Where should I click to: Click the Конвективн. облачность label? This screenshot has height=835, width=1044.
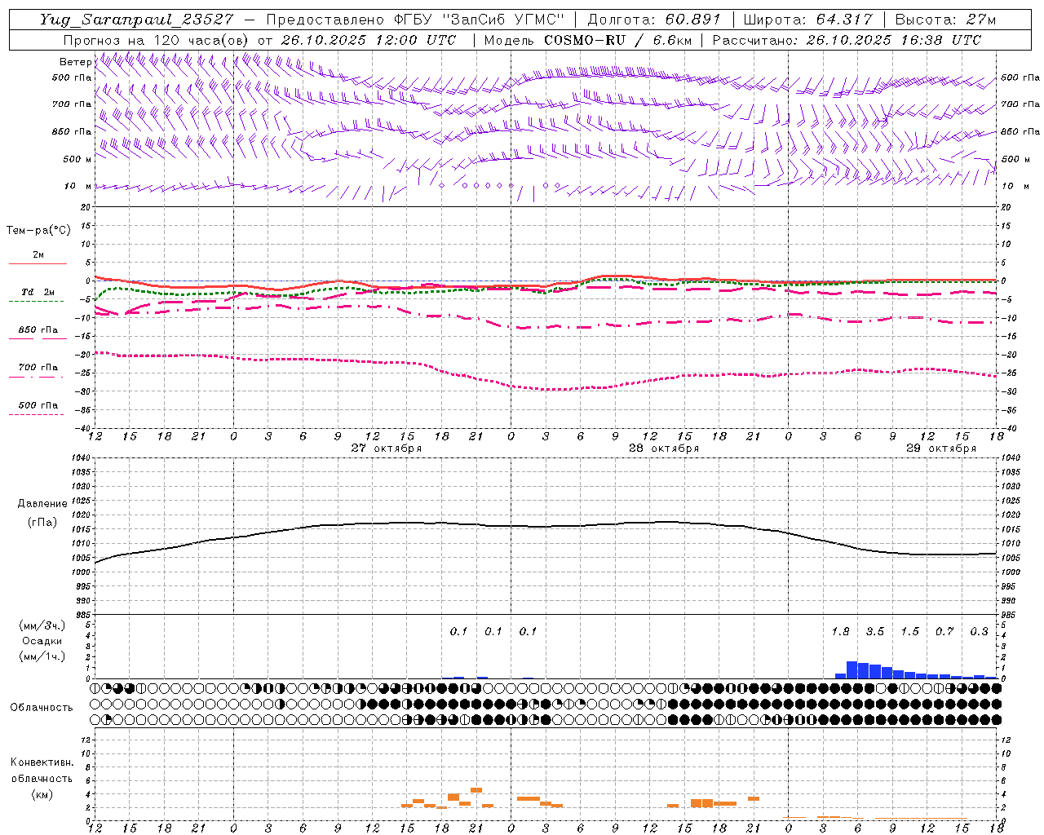pyautogui.click(x=42, y=770)
